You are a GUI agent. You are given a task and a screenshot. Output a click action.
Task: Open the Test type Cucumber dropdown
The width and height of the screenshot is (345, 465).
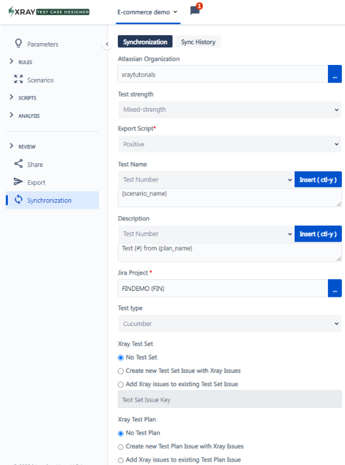(230, 324)
